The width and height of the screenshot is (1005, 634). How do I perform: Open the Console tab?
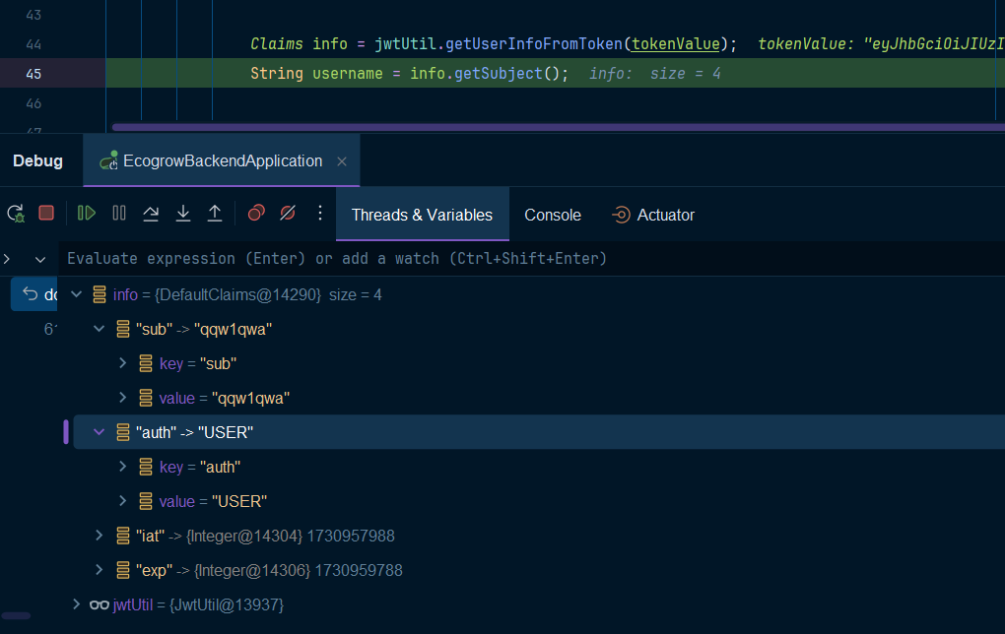553,215
